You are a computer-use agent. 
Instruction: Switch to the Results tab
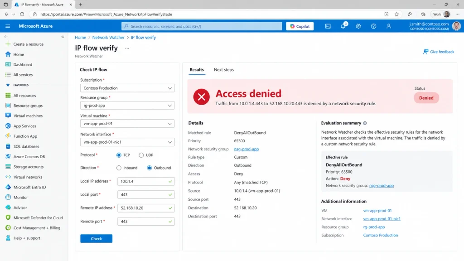pos(197,70)
